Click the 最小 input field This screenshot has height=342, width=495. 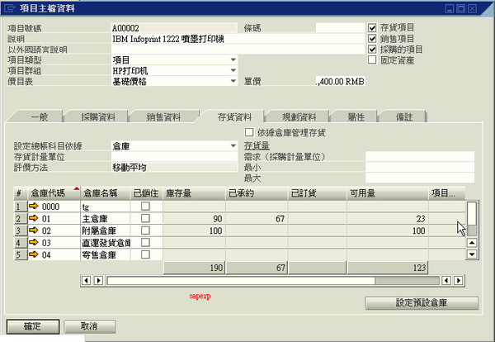click(x=420, y=167)
